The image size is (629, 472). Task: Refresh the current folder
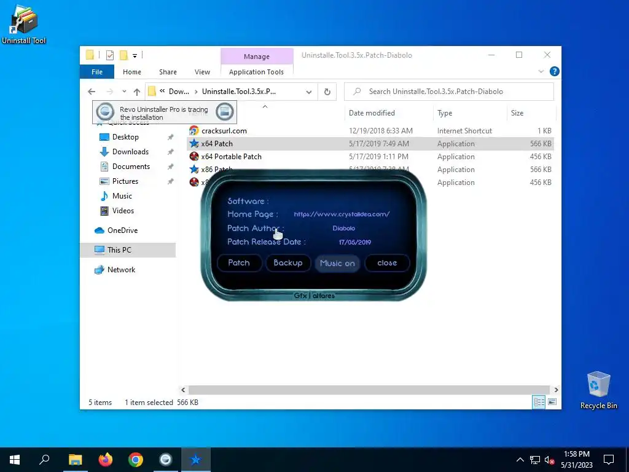[x=327, y=92]
